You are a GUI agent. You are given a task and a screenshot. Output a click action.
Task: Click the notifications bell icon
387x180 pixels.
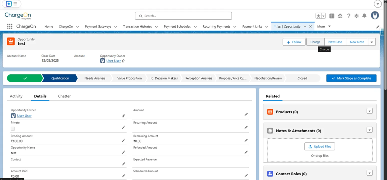tap(364, 16)
